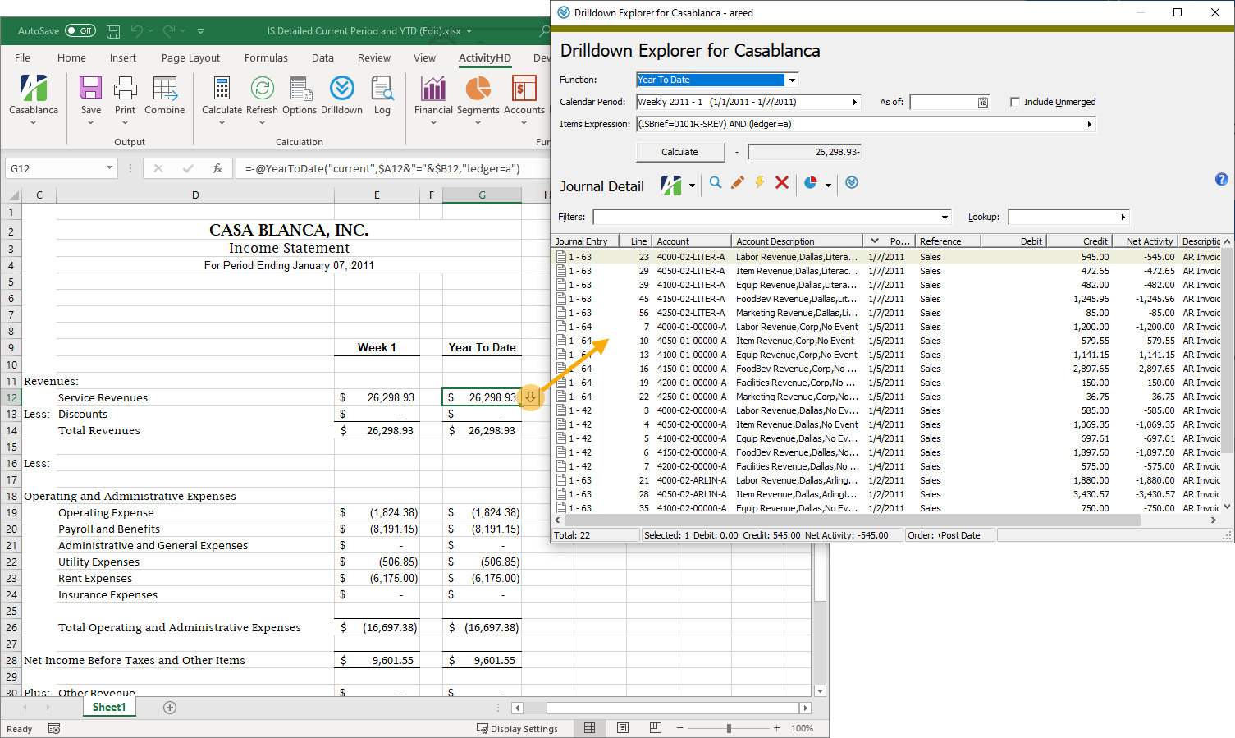Click the Combine output icon
The height and width of the screenshot is (738, 1235).
point(164,89)
